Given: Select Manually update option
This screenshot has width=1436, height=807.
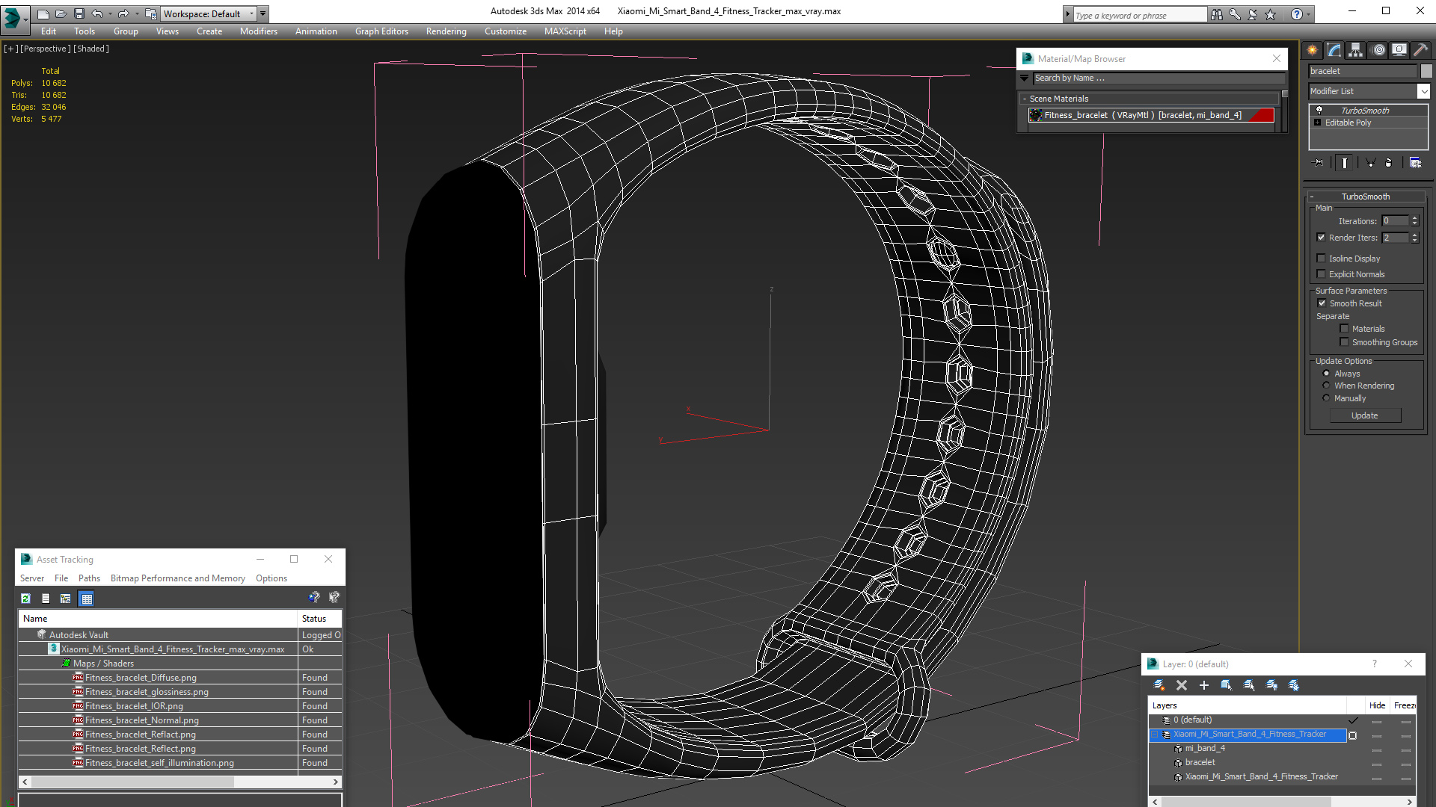Looking at the screenshot, I should [1327, 398].
